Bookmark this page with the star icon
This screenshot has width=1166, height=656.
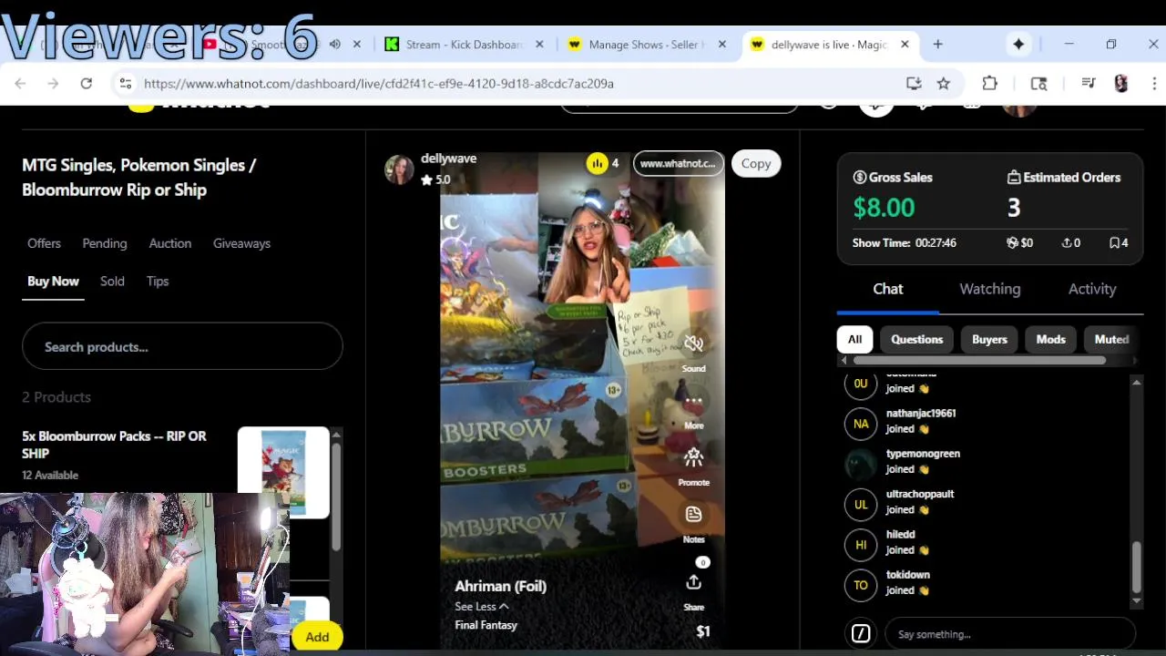pos(944,83)
